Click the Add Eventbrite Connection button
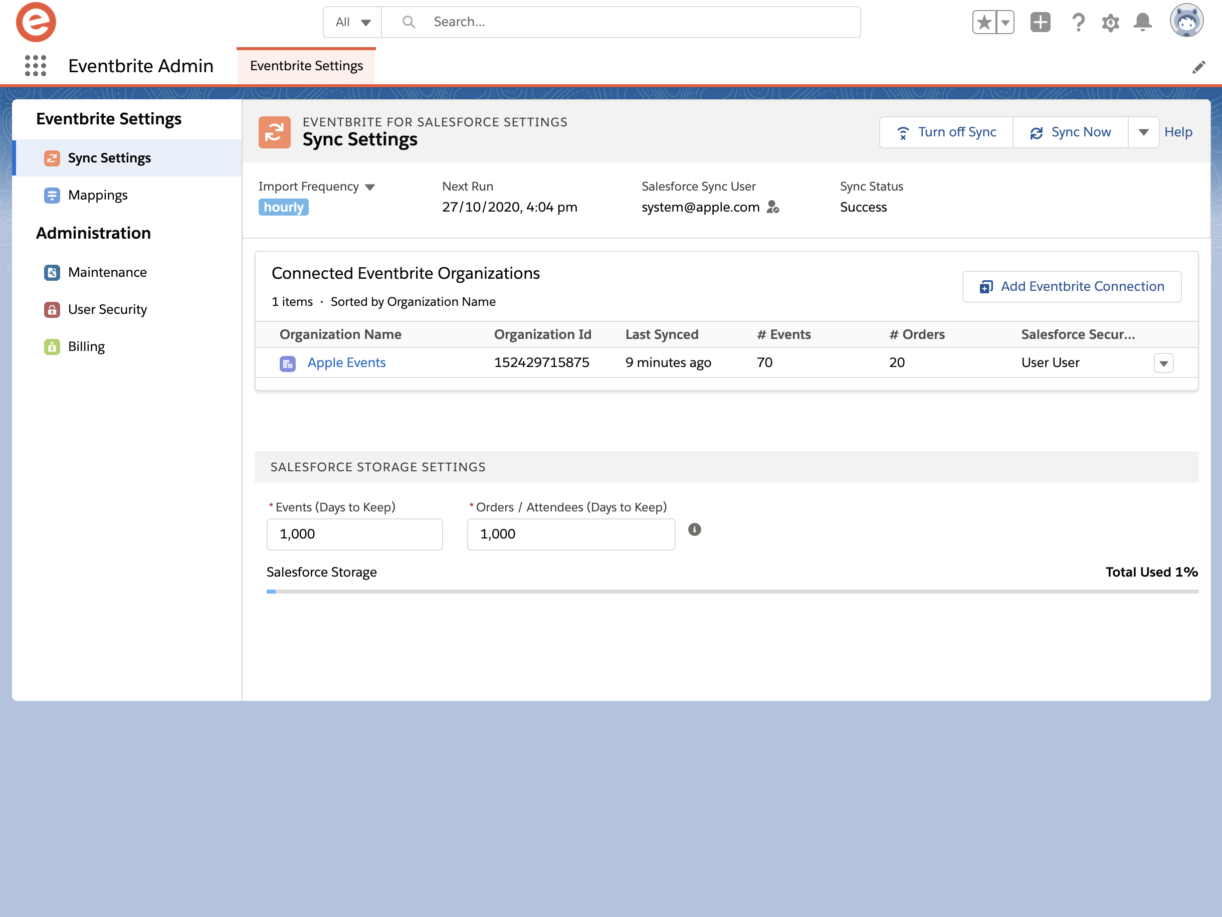 (x=1072, y=286)
